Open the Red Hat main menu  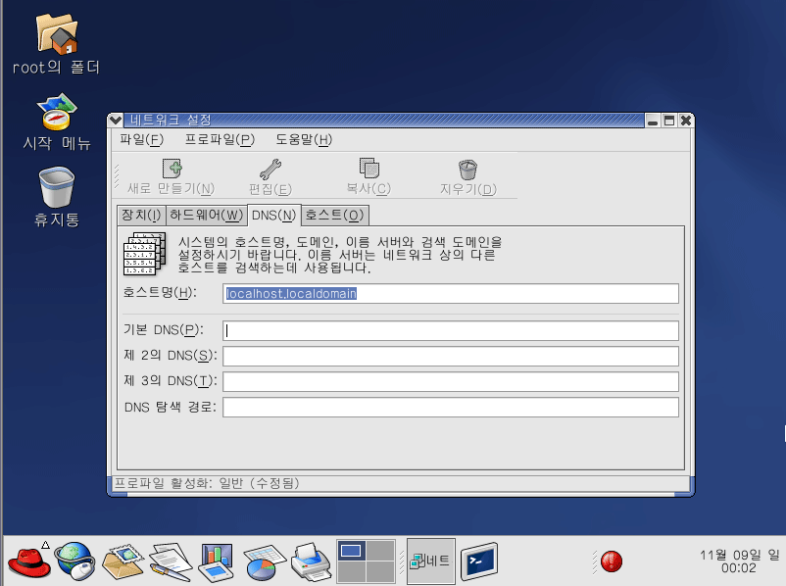pos(29,562)
